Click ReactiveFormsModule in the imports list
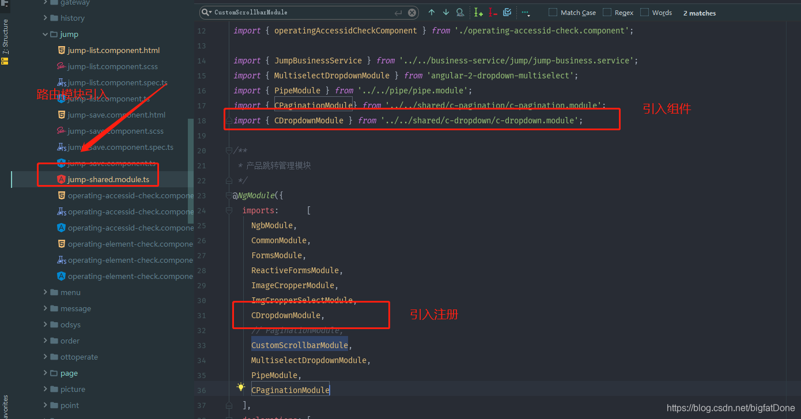The height and width of the screenshot is (419, 801). (295, 270)
